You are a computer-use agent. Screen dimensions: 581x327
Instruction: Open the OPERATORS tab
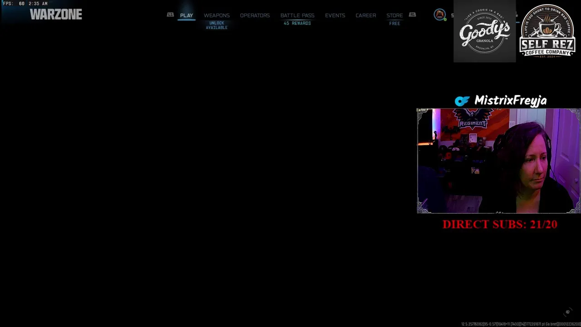255,15
